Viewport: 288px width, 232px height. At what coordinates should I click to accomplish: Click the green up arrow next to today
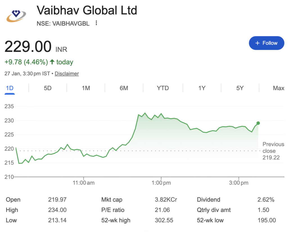[x=52, y=62]
